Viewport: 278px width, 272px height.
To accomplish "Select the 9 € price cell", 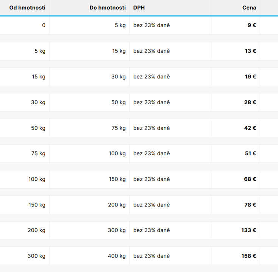I will pos(251,25).
